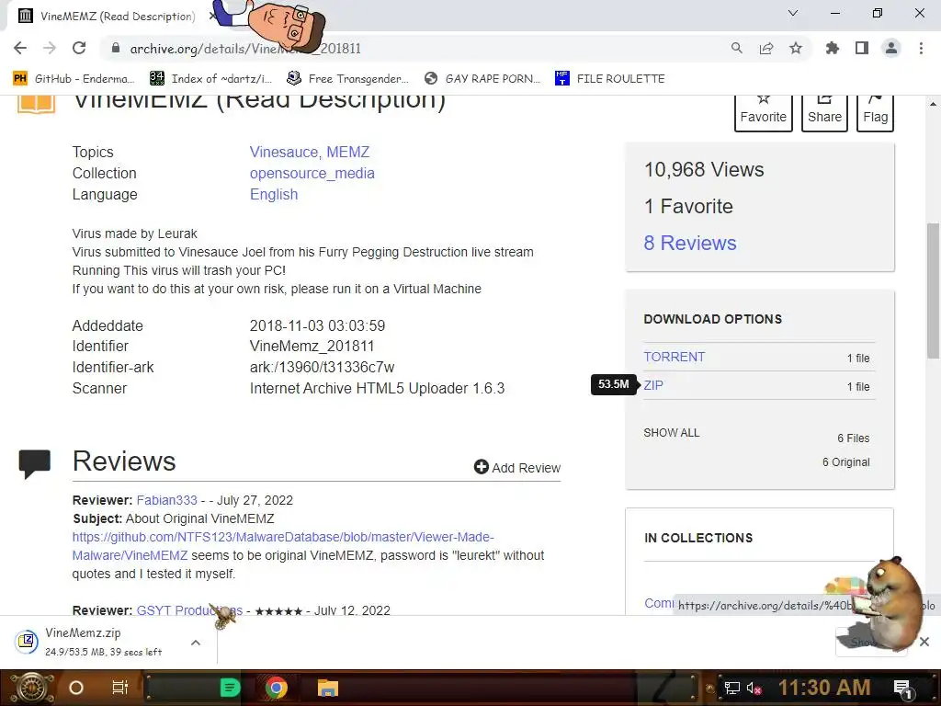Open File Explorer from the taskbar
This screenshot has width=941, height=706.
pyautogui.click(x=328, y=688)
